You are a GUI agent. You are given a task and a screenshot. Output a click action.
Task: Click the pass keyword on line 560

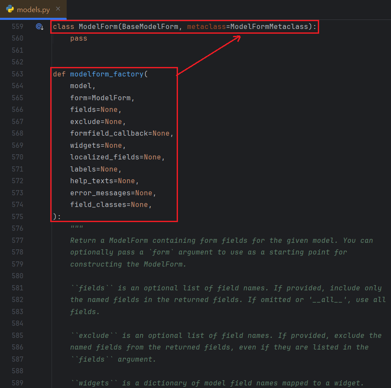[x=78, y=38]
